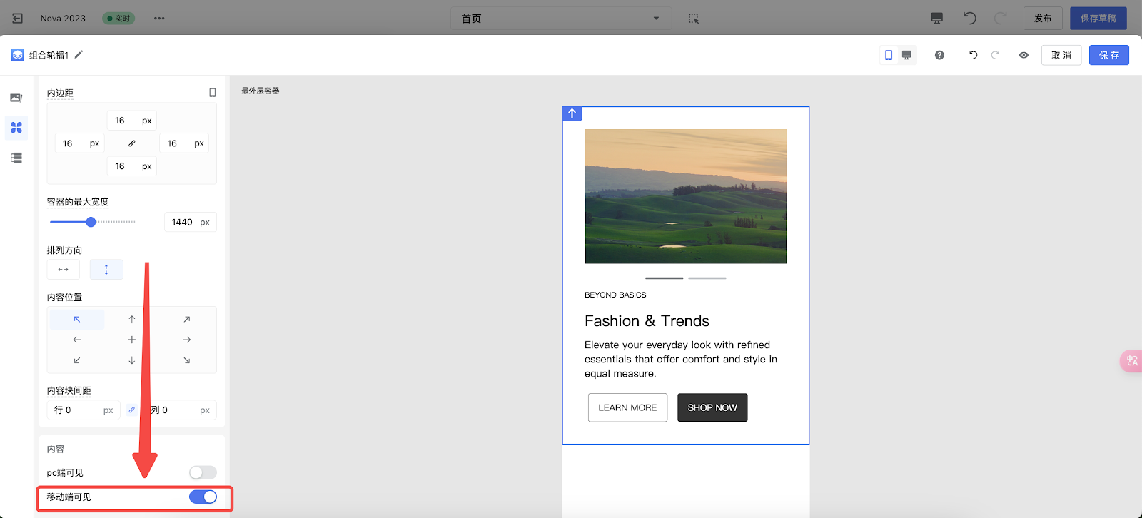
Task: Click the 发布 publish button
Action: click(x=1043, y=19)
